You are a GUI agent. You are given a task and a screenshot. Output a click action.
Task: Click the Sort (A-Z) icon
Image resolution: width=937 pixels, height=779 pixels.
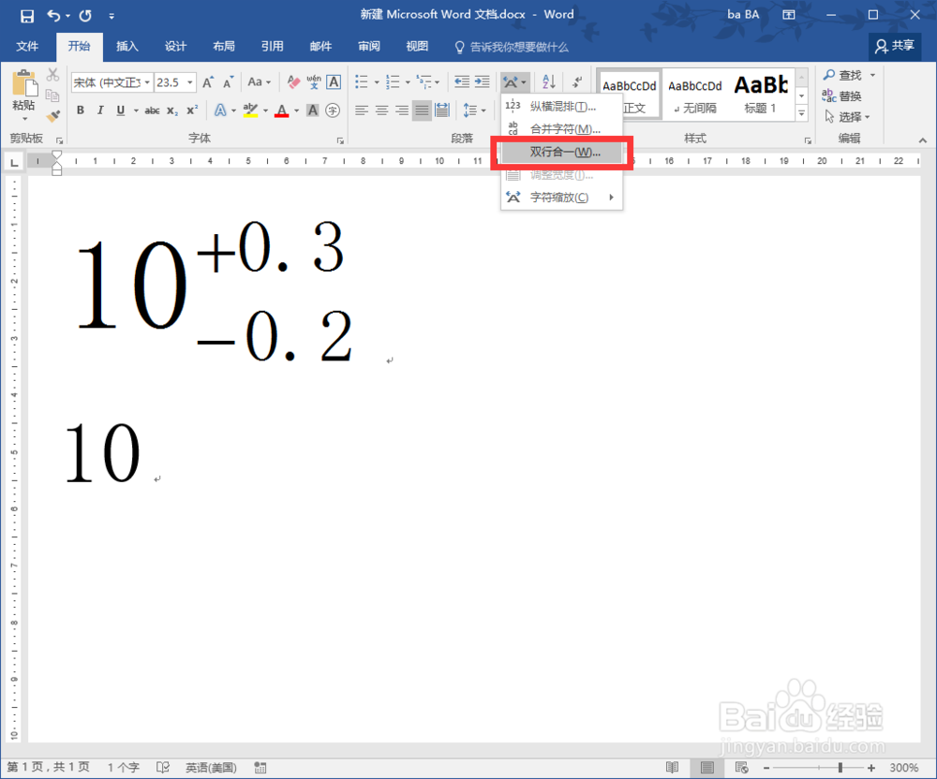[x=549, y=82]
